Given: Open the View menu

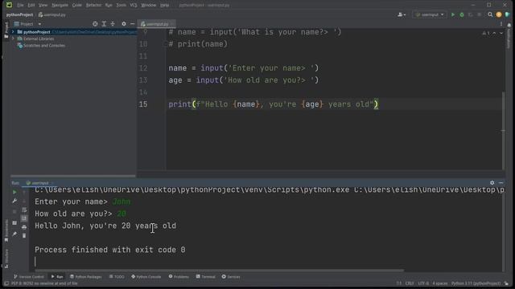Looking at the screenshot, I should (x=43, y=5).
